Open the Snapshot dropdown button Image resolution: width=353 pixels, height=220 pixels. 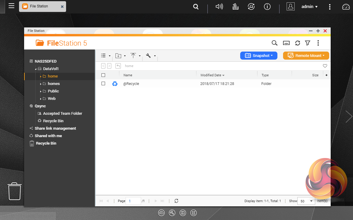[x=259, y=55]
